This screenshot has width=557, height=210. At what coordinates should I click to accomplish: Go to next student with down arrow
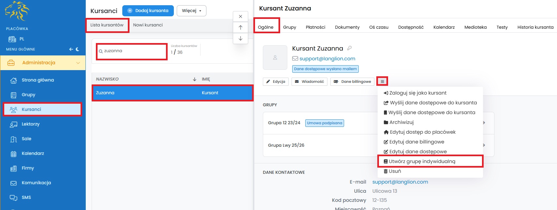pos(240,38)
